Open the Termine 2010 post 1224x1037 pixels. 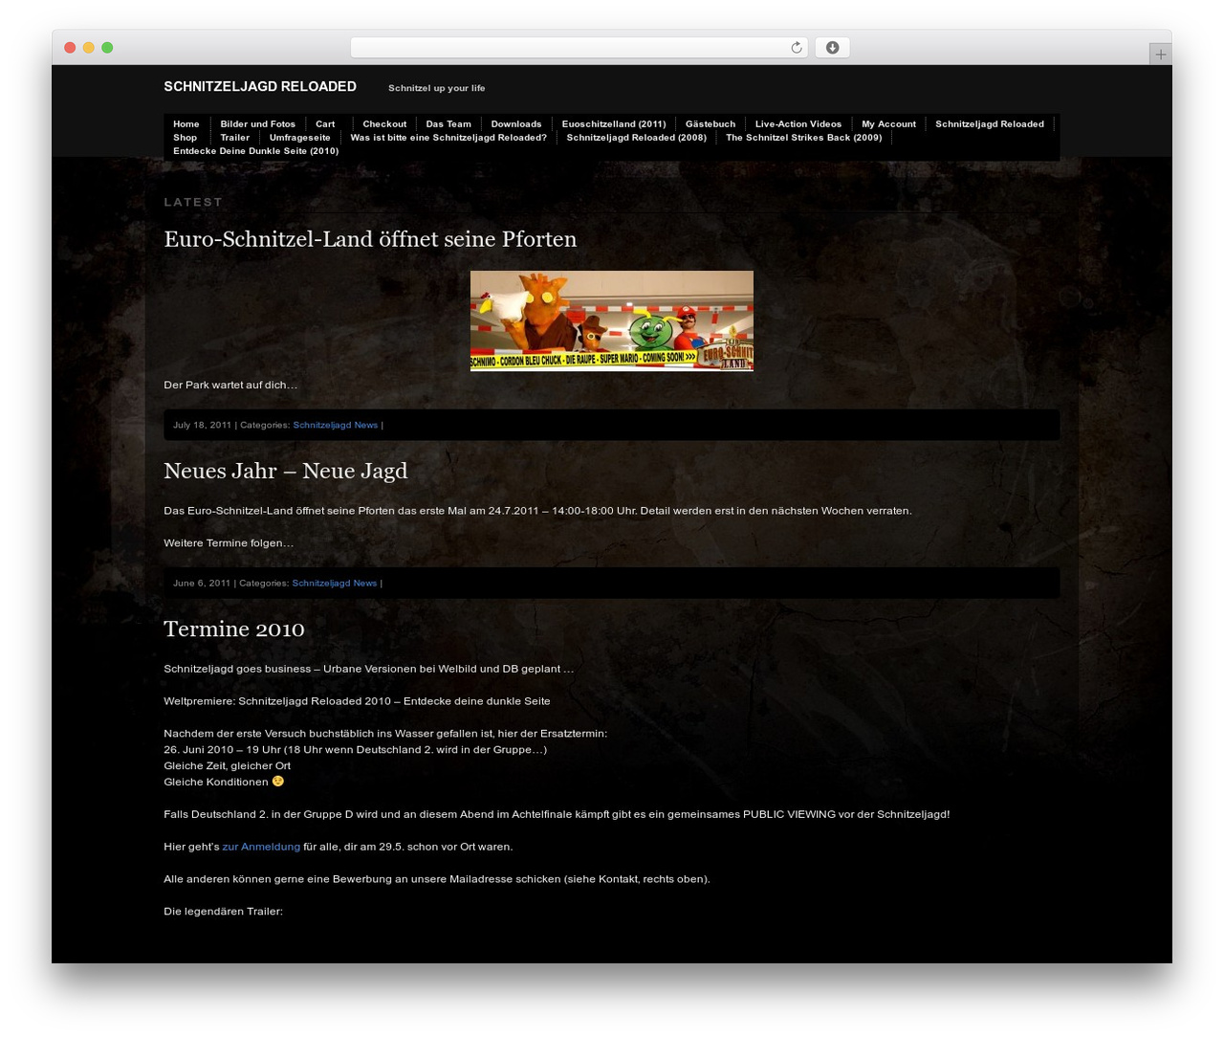click(234, 629)
